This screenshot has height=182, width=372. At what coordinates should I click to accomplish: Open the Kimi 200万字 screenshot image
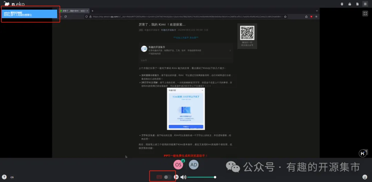point(186,109)
